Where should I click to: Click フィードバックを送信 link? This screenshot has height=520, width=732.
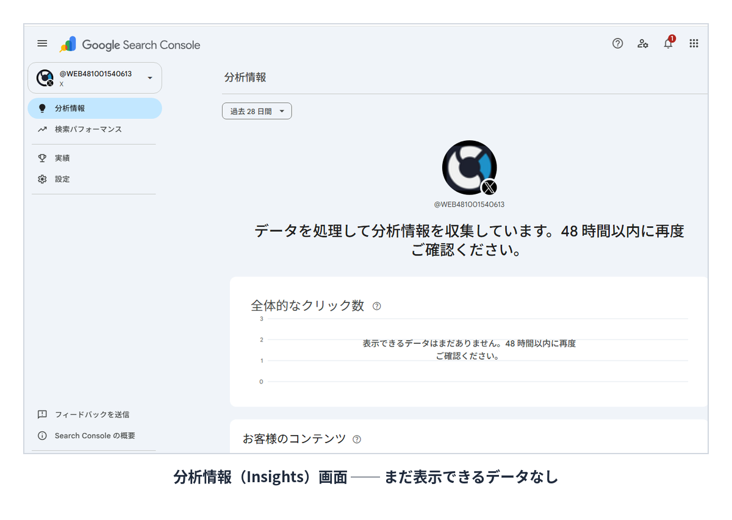click(92, 415)
